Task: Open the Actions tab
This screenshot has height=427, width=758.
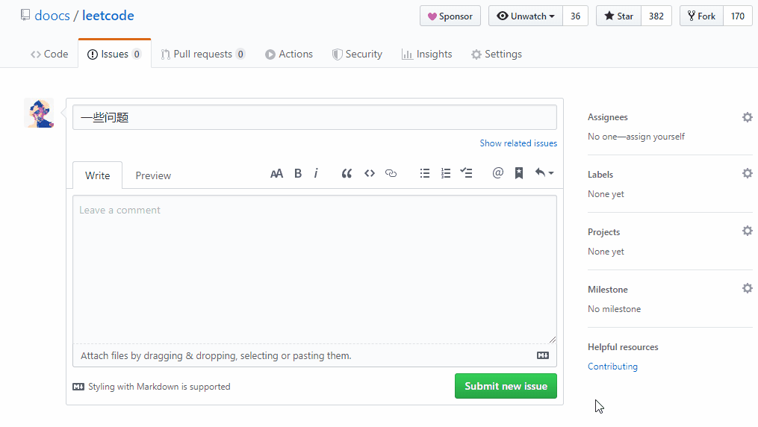Action: [289, 54]
